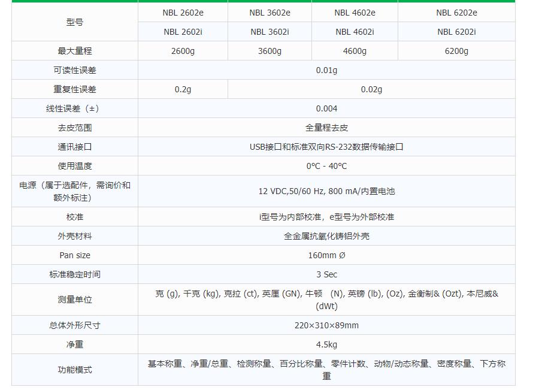Select the NBL 6202i model cell
Screen dimensions: 536x390
(x=456, y=32)
